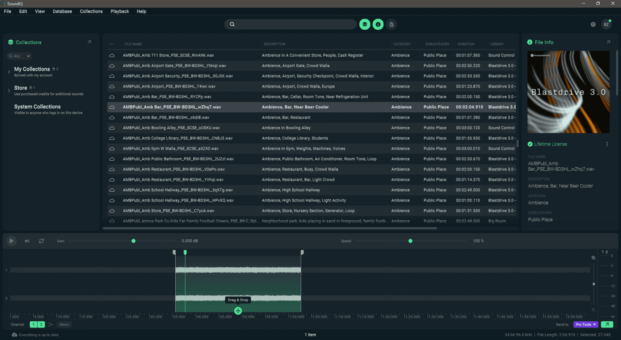This screenshot has height=340, width=621.
Task: Expand the Store section
Action: (9, 91)
